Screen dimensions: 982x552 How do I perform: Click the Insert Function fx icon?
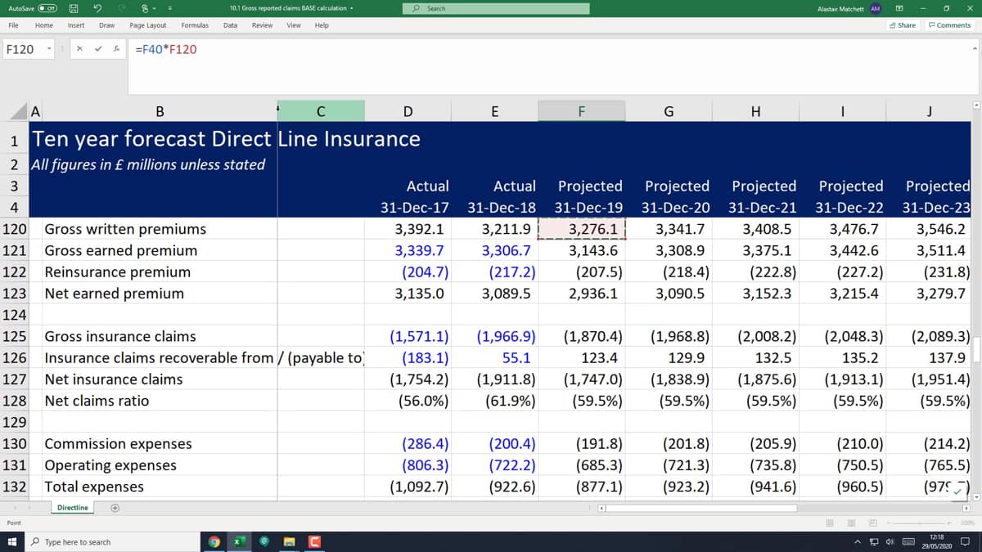point(118,49)
